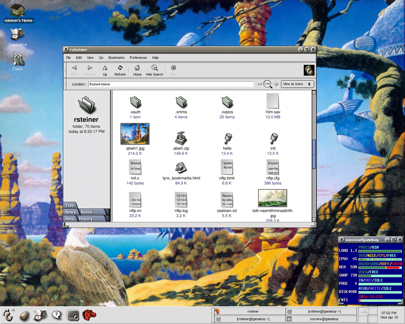
Task: Launch the Mozilla browser panel icon
Action: (89, 315)
